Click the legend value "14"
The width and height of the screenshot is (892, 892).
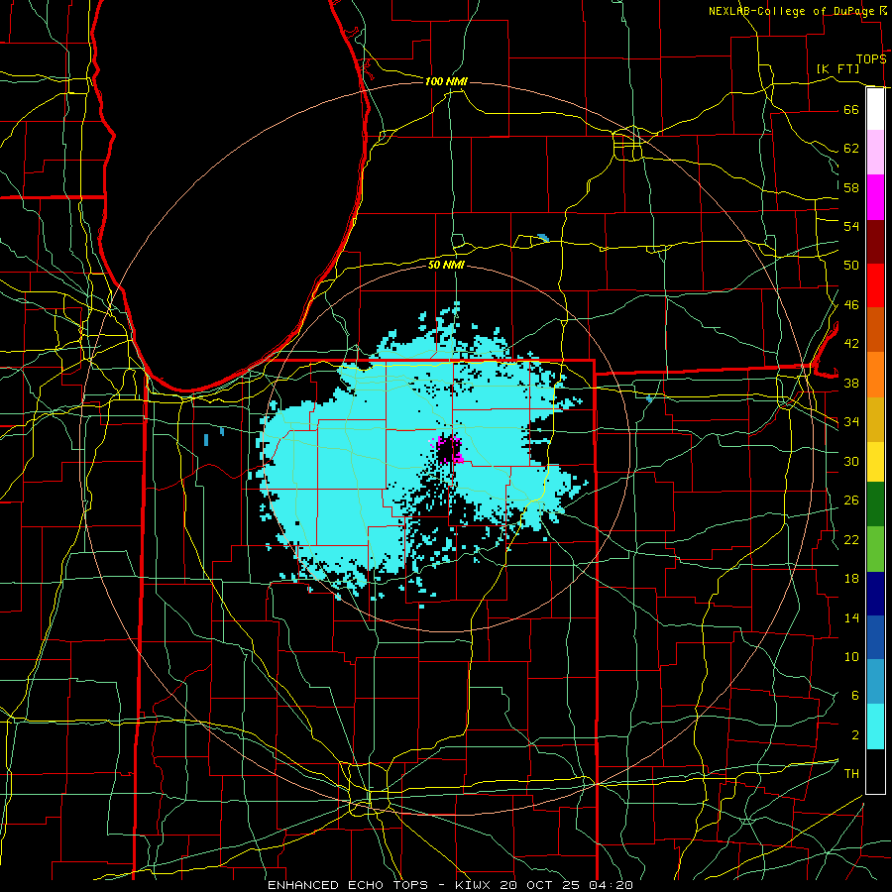851,617
